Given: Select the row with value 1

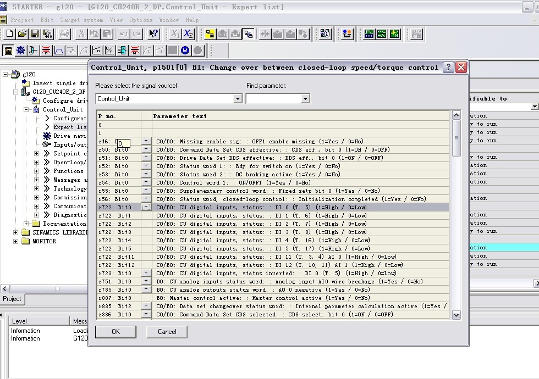Looking at the screenshot, I should (273, 133).
